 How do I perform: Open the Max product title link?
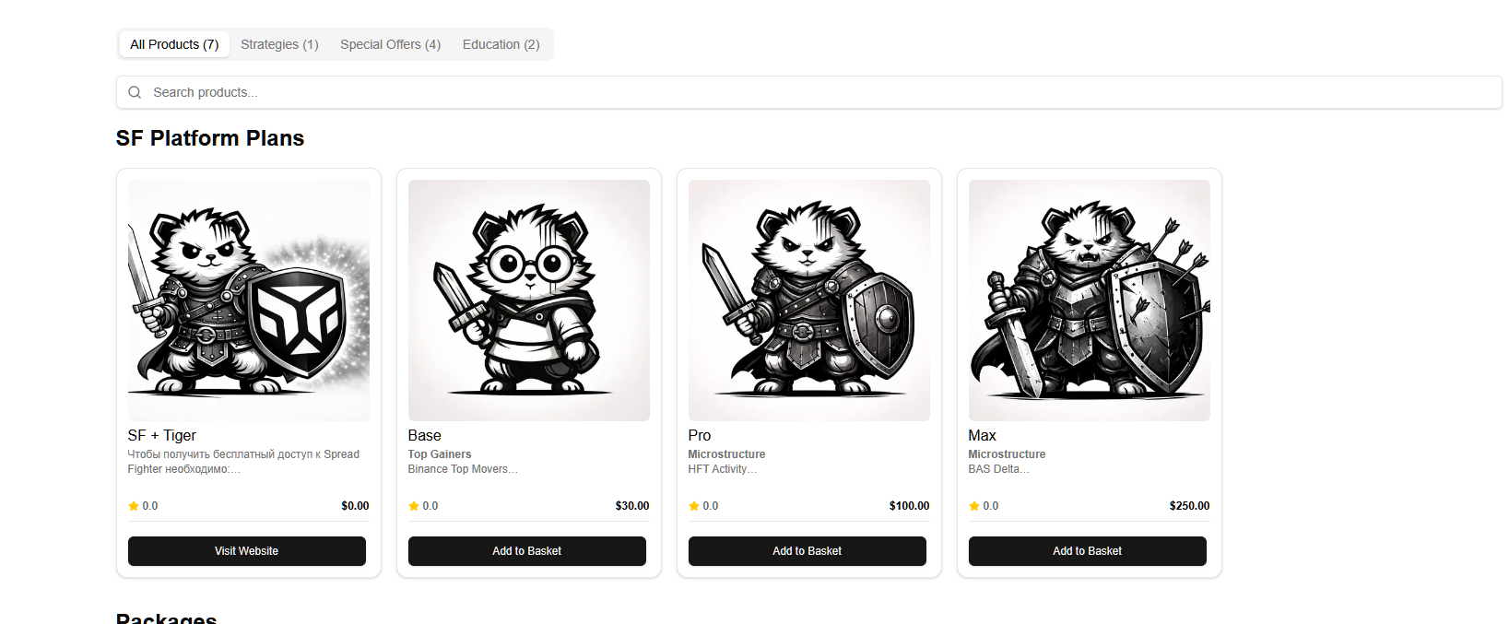pos(983,435)
